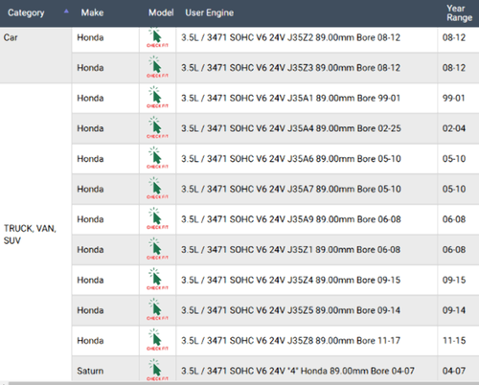Sort by Year Range column header
This screenshot has width=479, height=385.
click(459, 13)
